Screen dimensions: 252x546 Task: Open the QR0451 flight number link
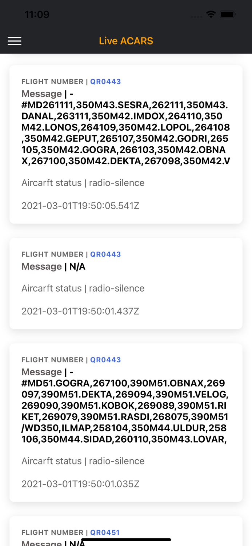click(105, 532)
